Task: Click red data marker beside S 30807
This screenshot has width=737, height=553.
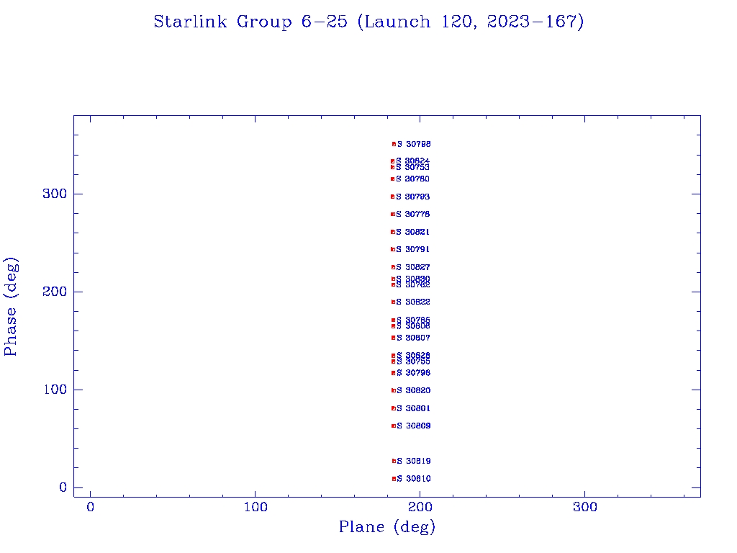Action: click(394, 338)
